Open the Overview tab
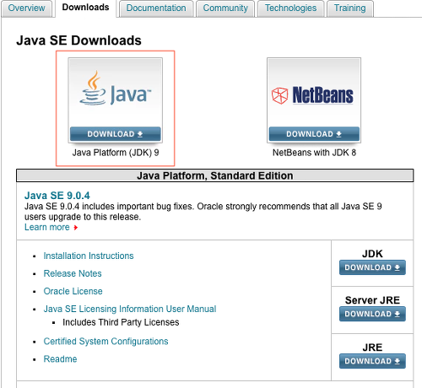422x388 pixels. (x=26, y=8)
